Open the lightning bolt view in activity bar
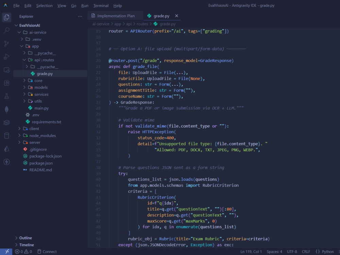This screenshot has width=340, height=255. (6, 162)
